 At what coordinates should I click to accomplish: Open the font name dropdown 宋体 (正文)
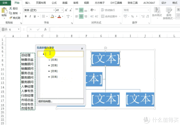54,10
